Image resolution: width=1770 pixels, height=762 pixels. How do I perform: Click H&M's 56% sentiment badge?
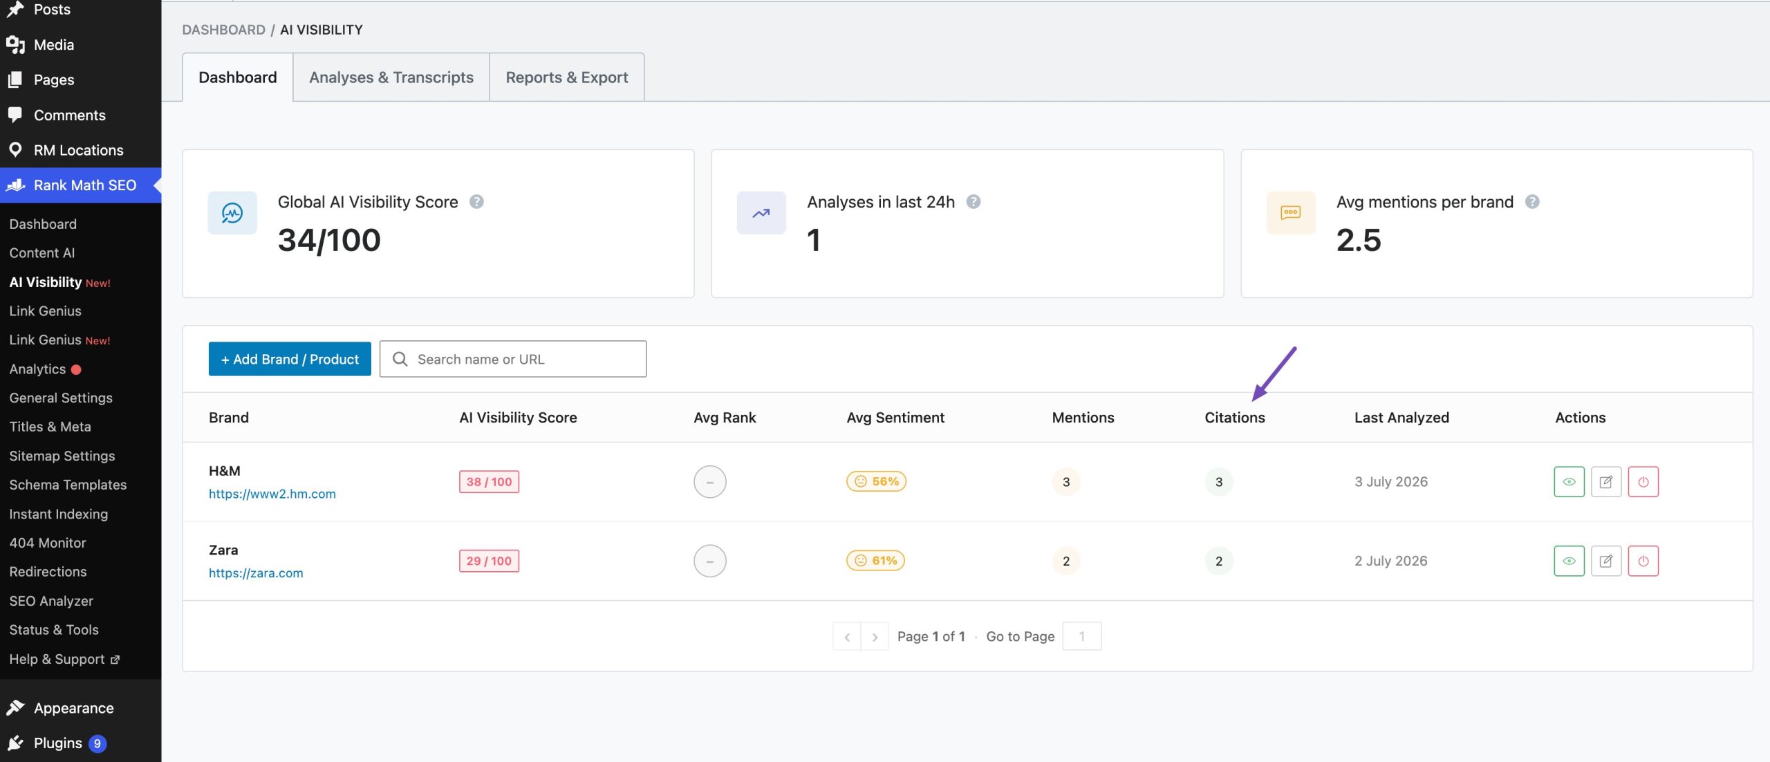[877, 481]
